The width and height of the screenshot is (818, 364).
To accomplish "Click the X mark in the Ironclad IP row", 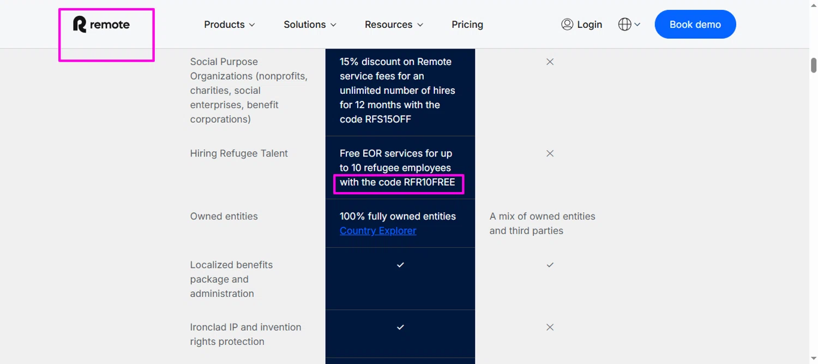I will (x=550, y=327).
